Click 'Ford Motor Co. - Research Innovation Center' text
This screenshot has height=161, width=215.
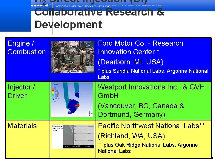pyautogui.click(x=141, y=47)
